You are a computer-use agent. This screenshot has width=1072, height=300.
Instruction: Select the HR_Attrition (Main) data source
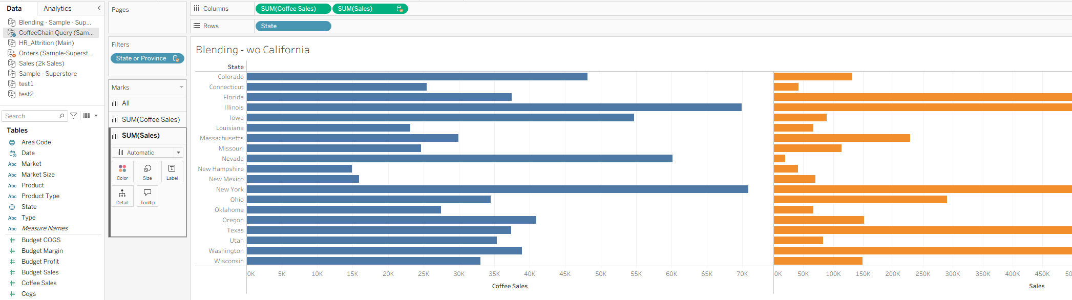[46, 43]
